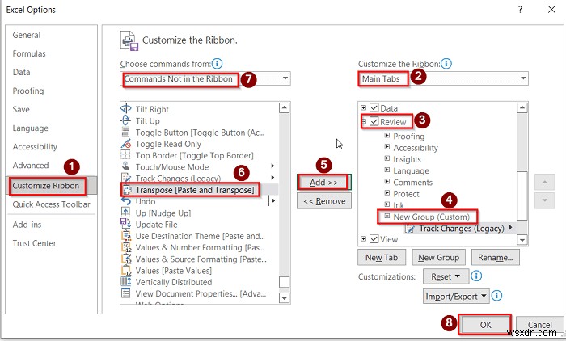
Task: Expand the Data tab node
Action: point(364,107)
